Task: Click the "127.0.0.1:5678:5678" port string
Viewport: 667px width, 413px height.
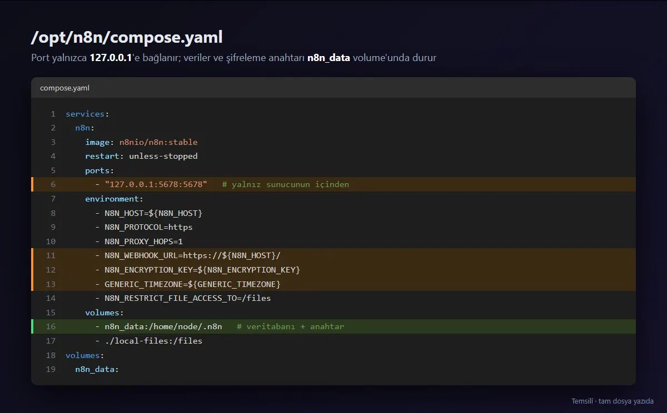Action: click(x=156, y=184)
